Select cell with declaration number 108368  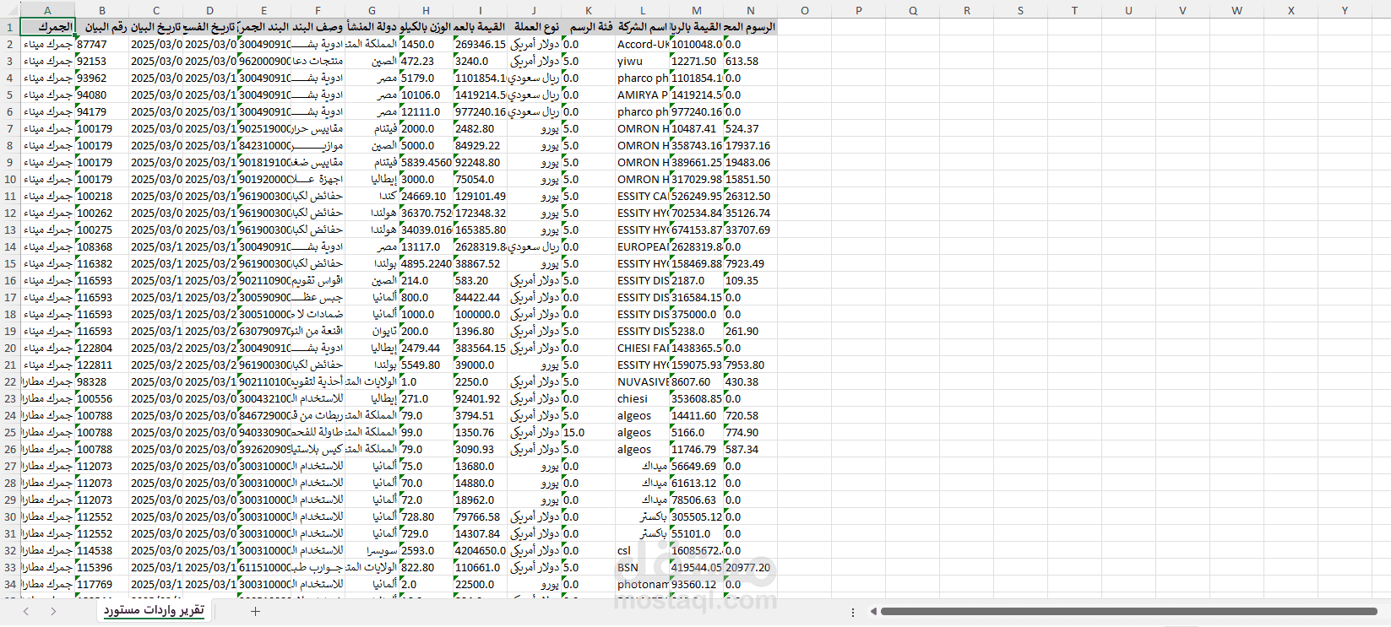coord(102,246)
